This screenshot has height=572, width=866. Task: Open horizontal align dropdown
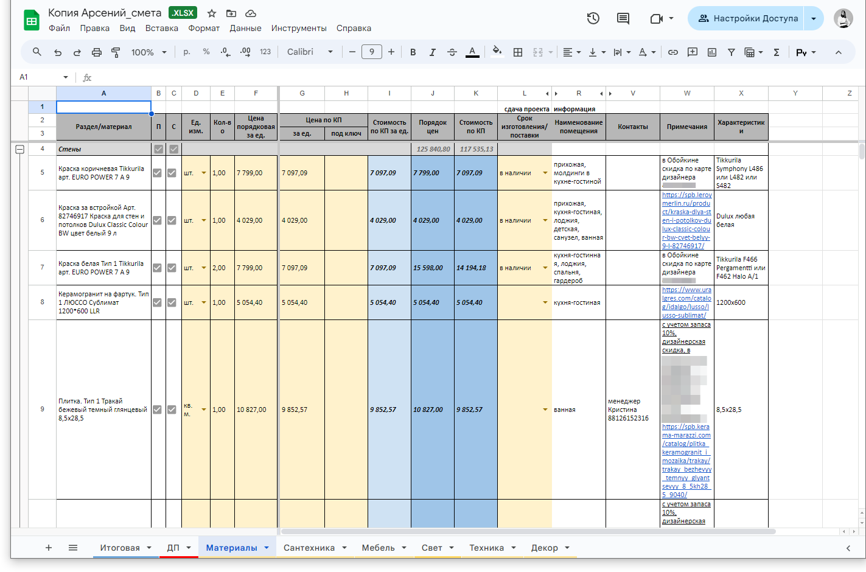point(571,52)
